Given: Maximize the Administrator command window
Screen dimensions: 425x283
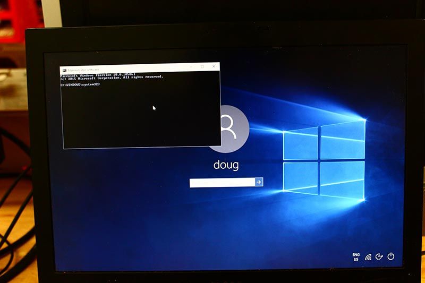Looking at the screenshot, I should tap(202, 66).
